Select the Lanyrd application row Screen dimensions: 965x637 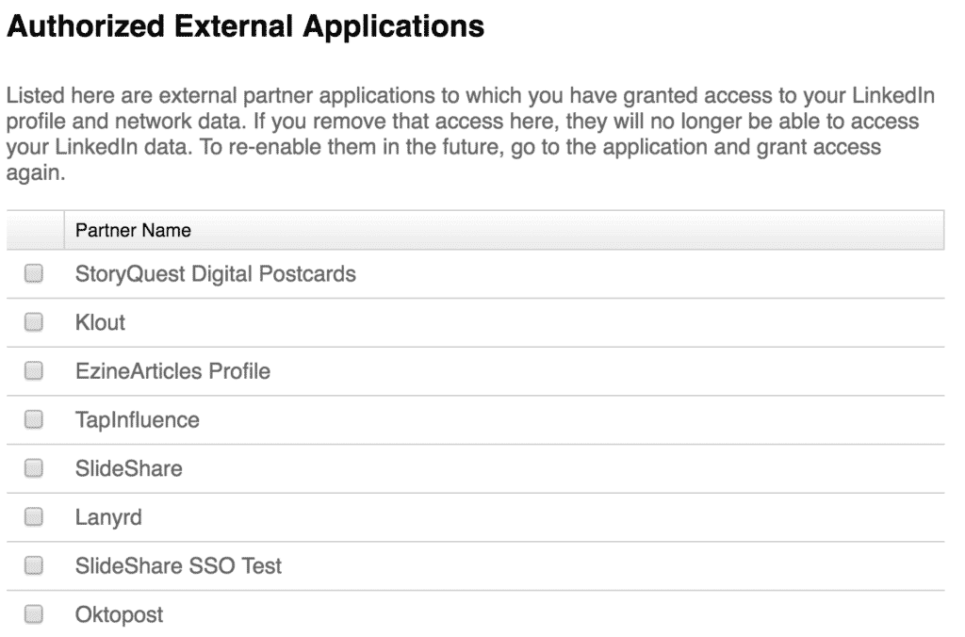tap(107, 516)
